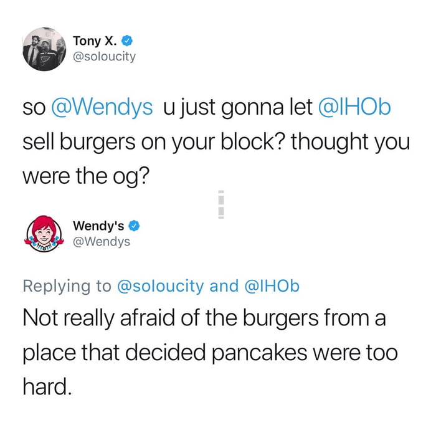Click the gray thread connector between tweets

click(x=221, y=204)
